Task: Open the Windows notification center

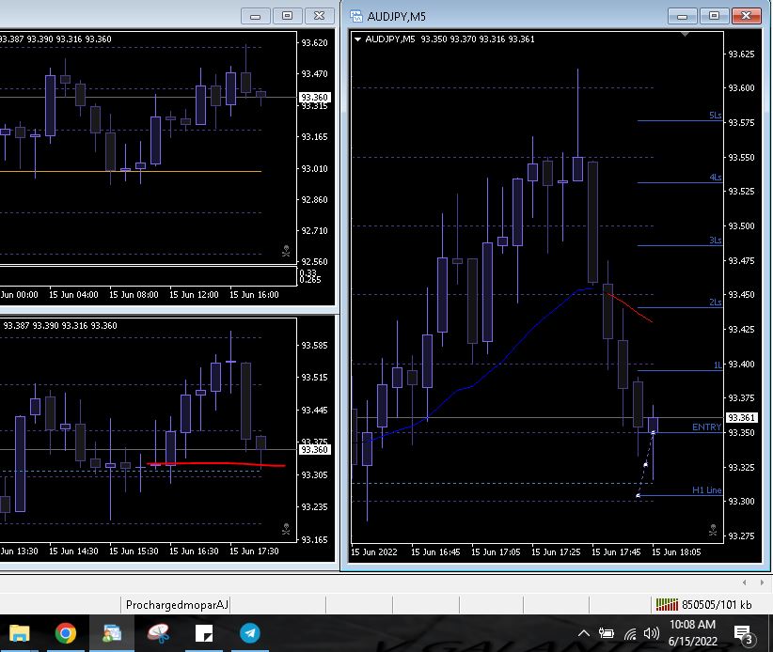Action: pos(743,633)
